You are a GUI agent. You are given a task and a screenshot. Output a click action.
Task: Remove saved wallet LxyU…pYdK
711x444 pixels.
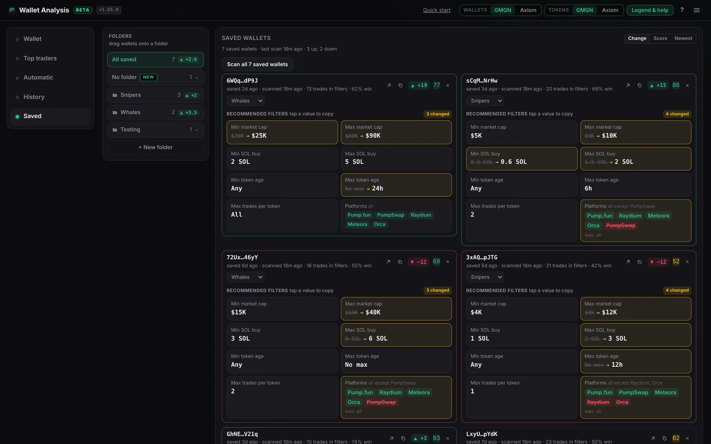point(687,438)
